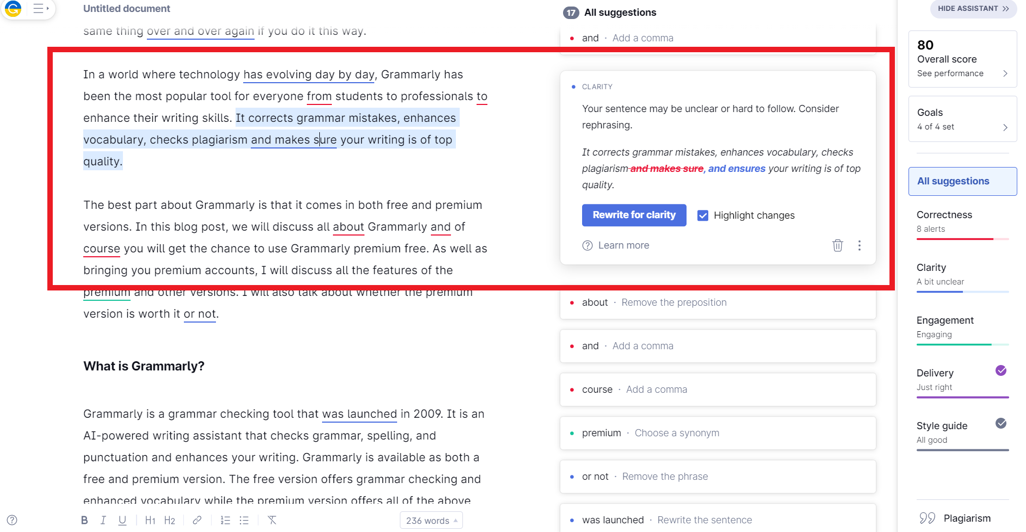
Task: Clear formatting with the toolbar icon
Action: [272, 520]
